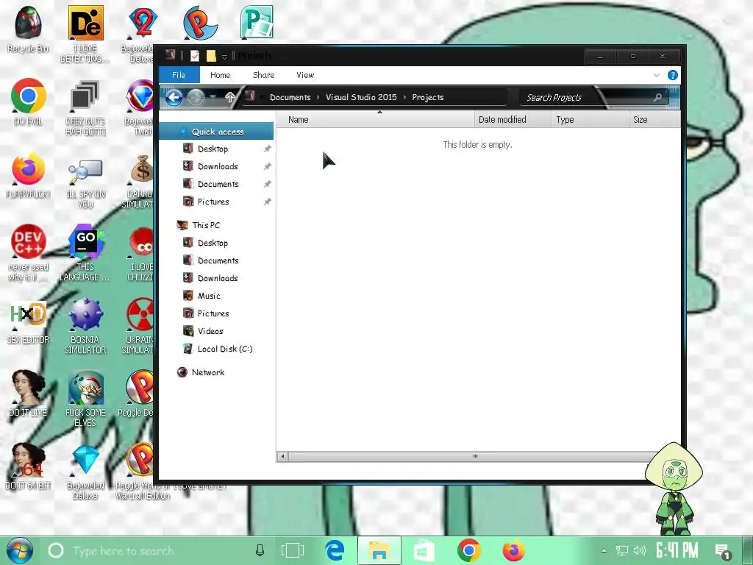This screenshot has width=753, height=565.
Task: Expand chevron after Visual Studio 2015 breadcrumb
Action: pyautogui.click(x=404, y=98)
